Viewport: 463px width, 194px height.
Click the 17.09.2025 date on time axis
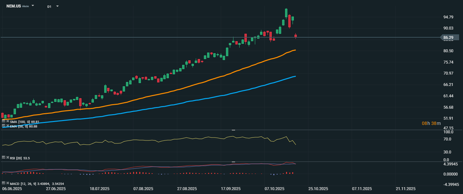click(231, 188)
